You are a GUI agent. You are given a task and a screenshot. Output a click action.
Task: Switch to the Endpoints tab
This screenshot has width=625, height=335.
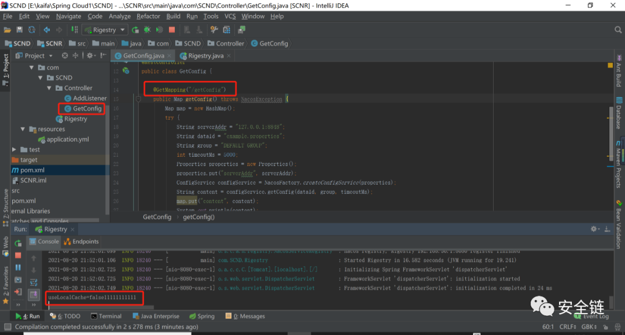coord(82,241)
